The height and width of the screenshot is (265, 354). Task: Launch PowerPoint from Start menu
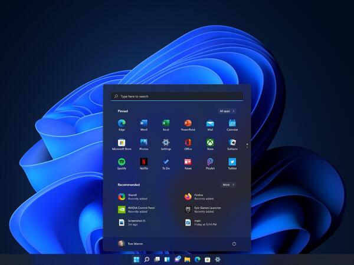188,125
